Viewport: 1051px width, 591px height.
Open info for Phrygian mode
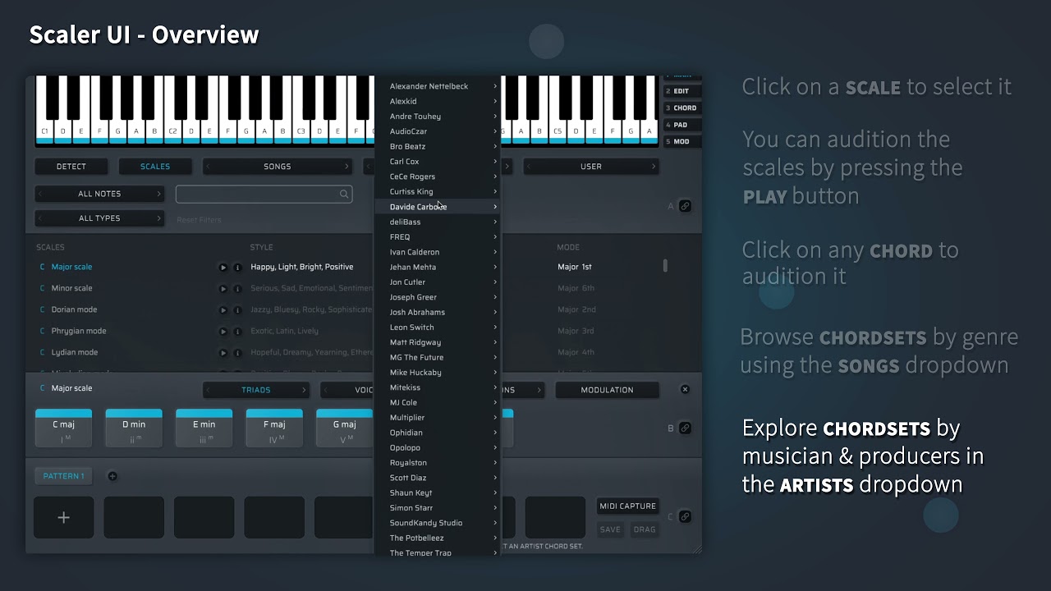pos(237,331)
